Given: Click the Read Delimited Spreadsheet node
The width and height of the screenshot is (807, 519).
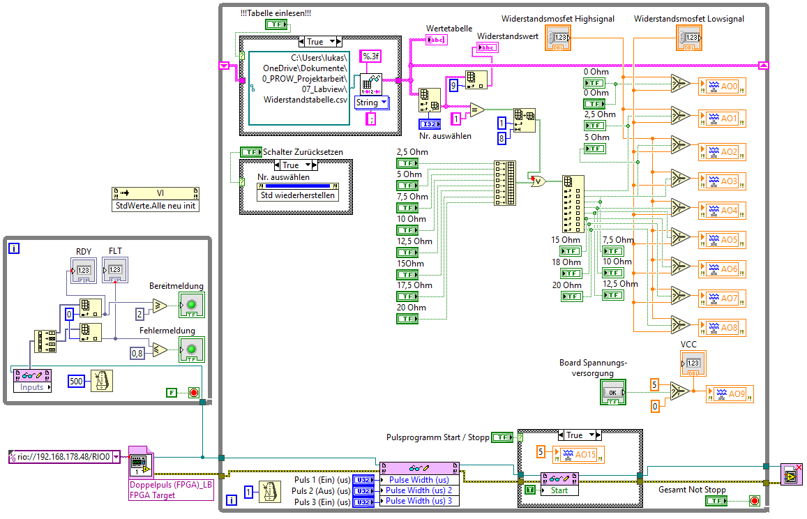Looking at the screenshot, I should point(371,84).
